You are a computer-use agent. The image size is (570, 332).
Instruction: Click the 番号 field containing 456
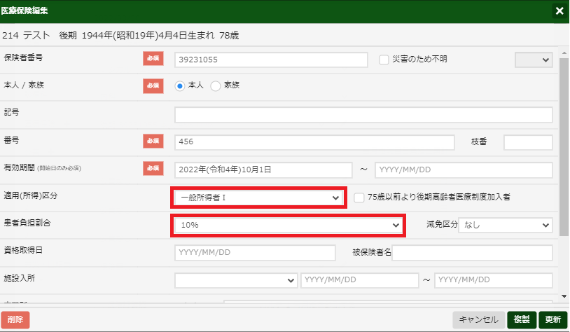pos(314,142)
